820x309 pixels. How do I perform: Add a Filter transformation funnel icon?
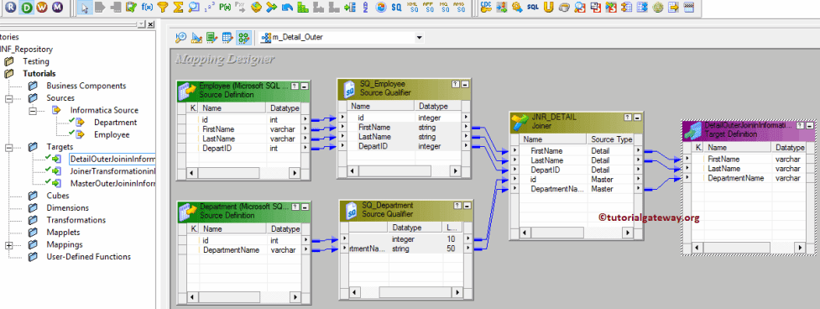[x=163, y=8]
